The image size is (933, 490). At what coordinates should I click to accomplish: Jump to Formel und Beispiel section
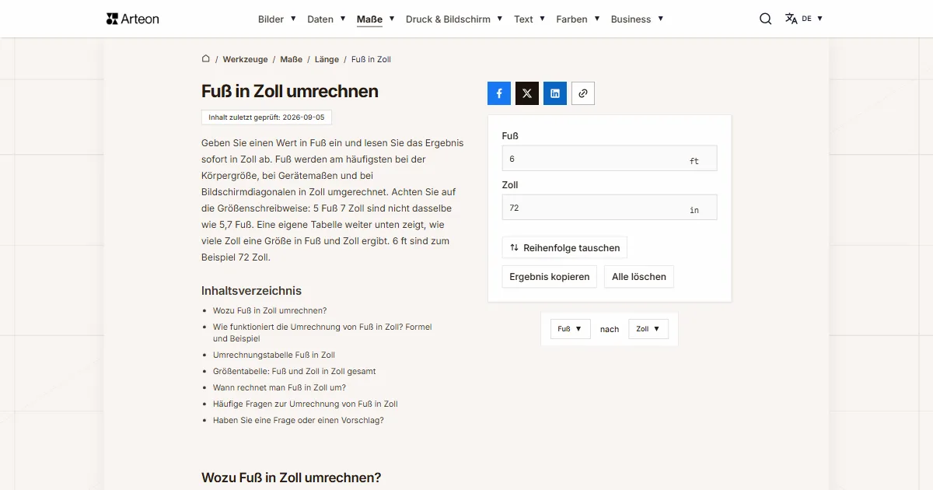click(x=322, y=333)
